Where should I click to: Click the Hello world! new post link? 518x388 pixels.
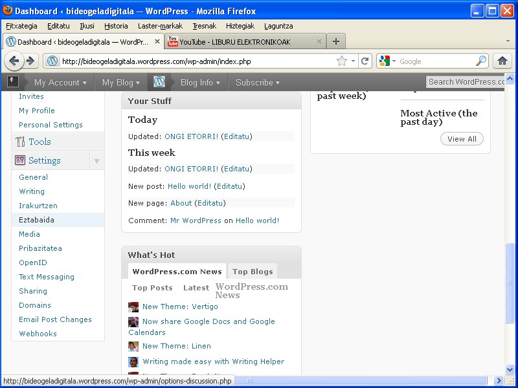189,186
